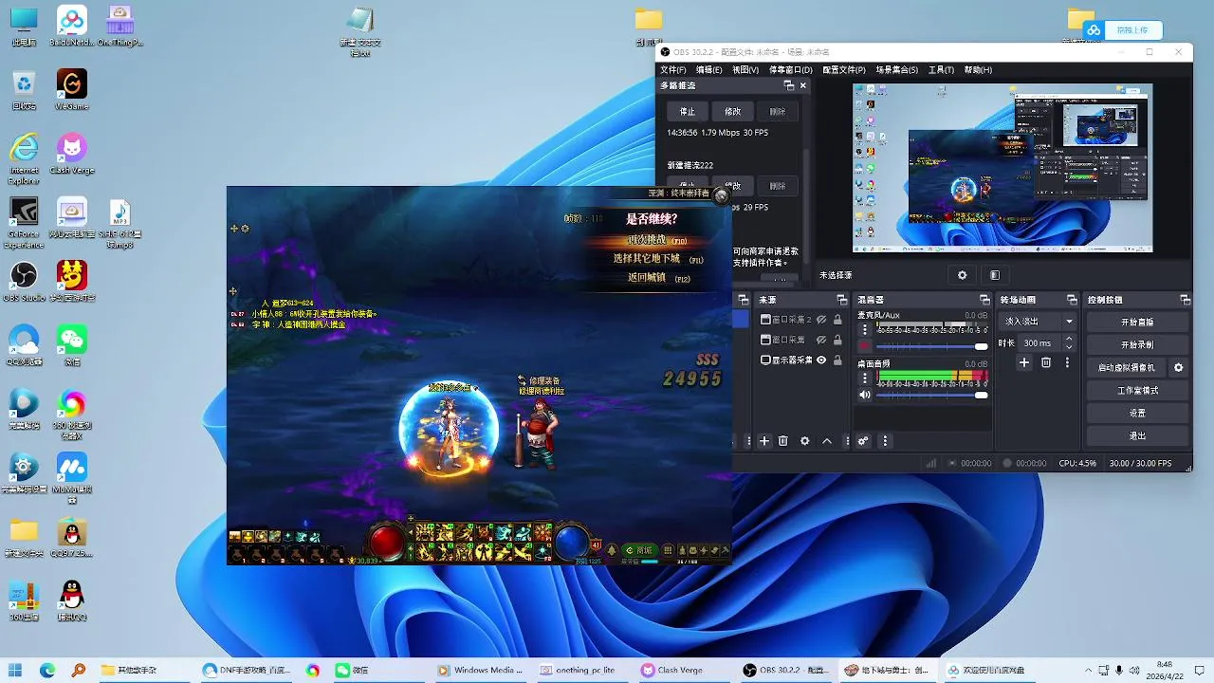Click 删除 button for first stream
This screenshot has width=1214, height=683.
tap(778, 111)
